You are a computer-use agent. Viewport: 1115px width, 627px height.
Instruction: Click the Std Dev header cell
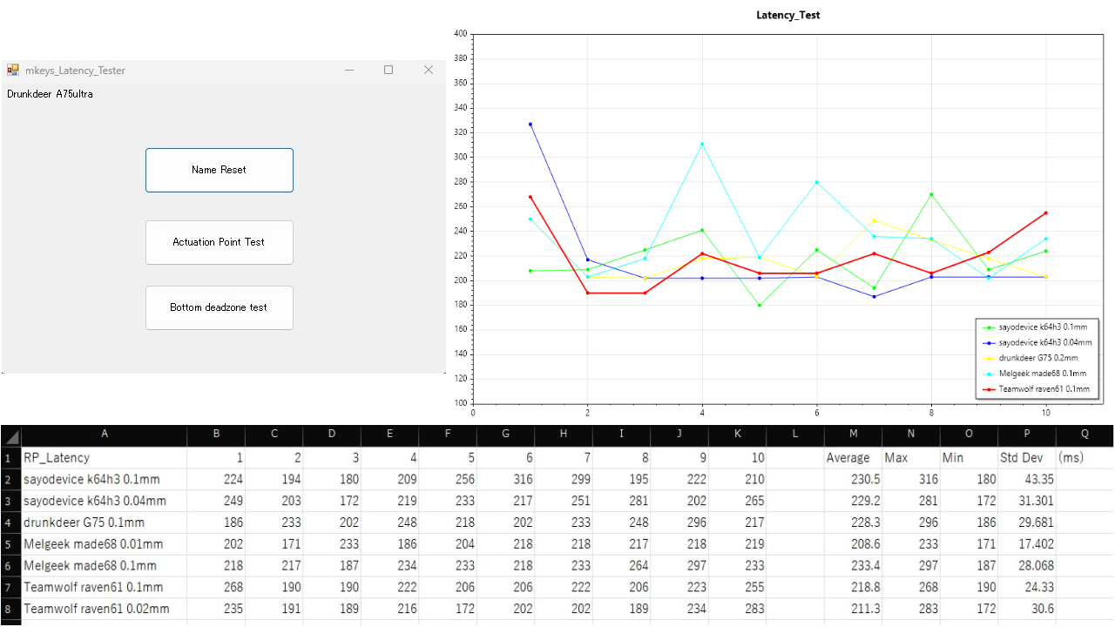click(1027, 457)
